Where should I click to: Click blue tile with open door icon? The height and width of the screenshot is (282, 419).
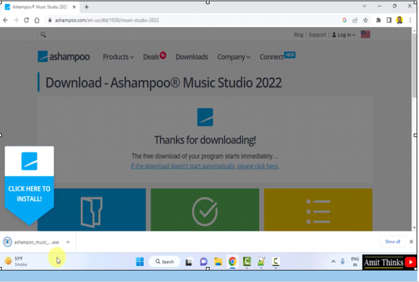92,210
